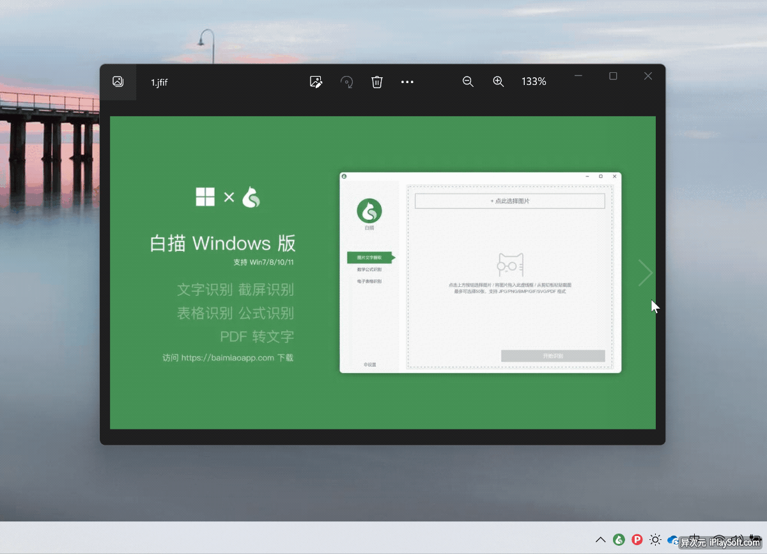Screen dimensions: 767x554
Task: Rotate the image with the rotate icon
Action: point(346,82)
